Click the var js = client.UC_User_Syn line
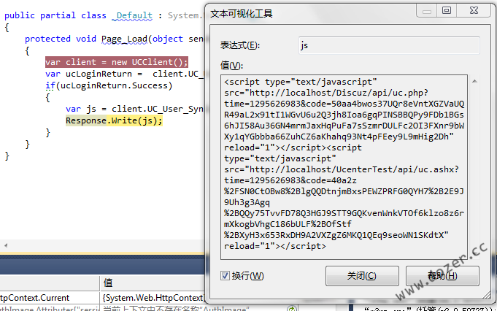The width and height of the screenshot is (497, 311). 135,109
